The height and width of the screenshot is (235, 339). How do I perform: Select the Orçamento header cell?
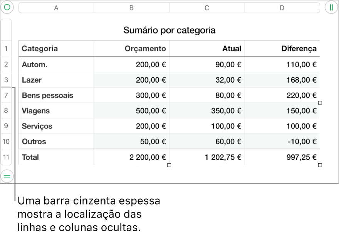click(x=131, y=49)
